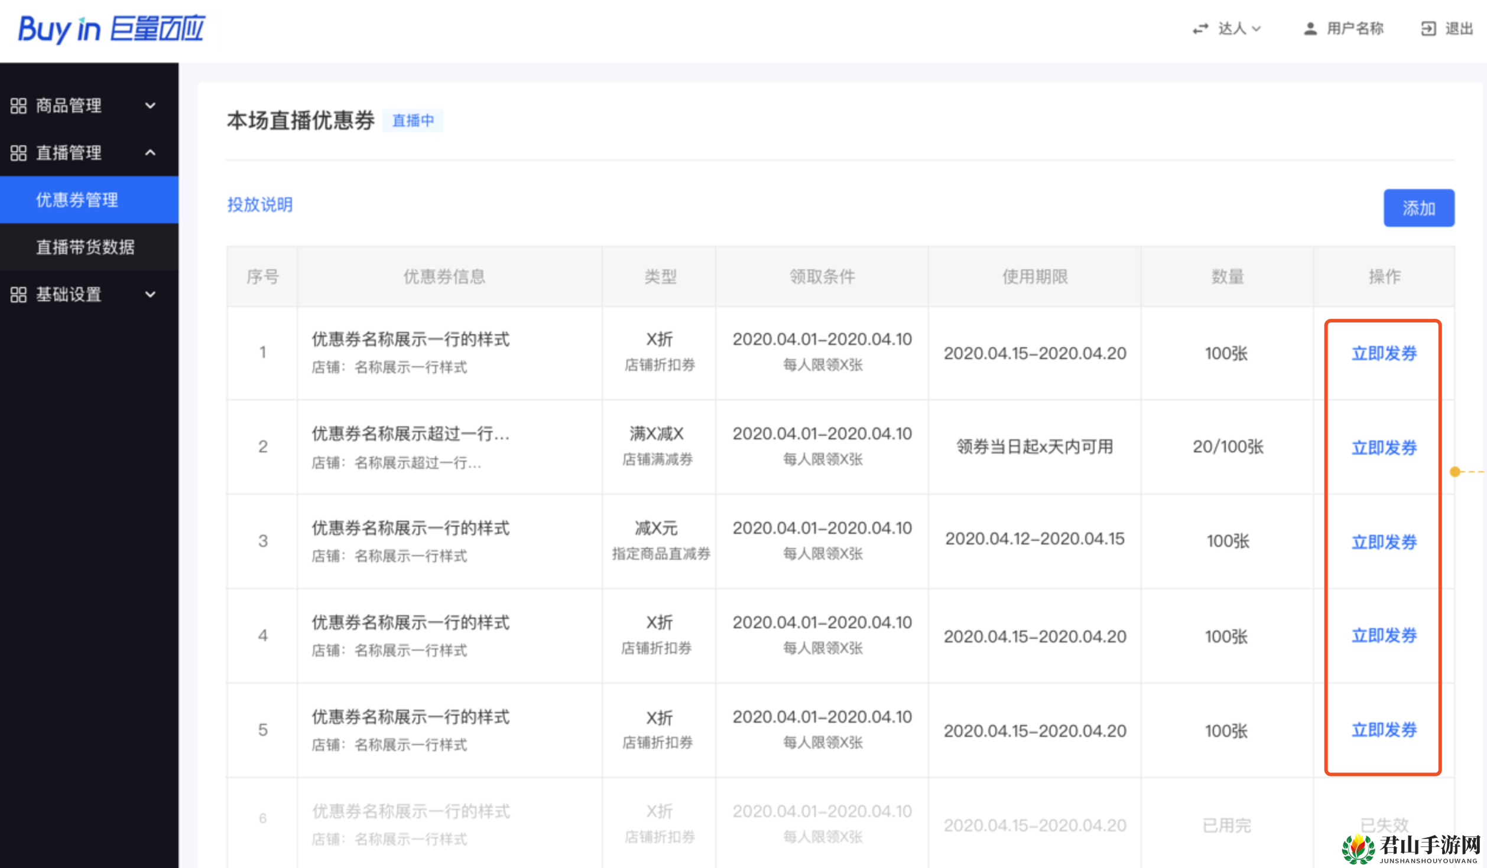Click serial number 1 cell
This screenshot has width=1487, height=868.
(262, 353)
